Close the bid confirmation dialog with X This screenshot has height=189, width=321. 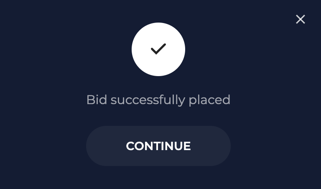pos(301,19)
